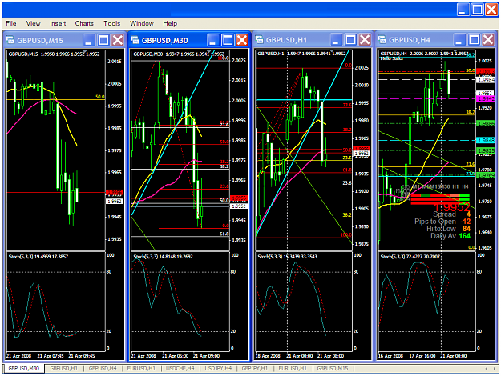The height and width of the screenshot is (376, 501).
Task: Open the Help menu
Action: click(170, 23)
